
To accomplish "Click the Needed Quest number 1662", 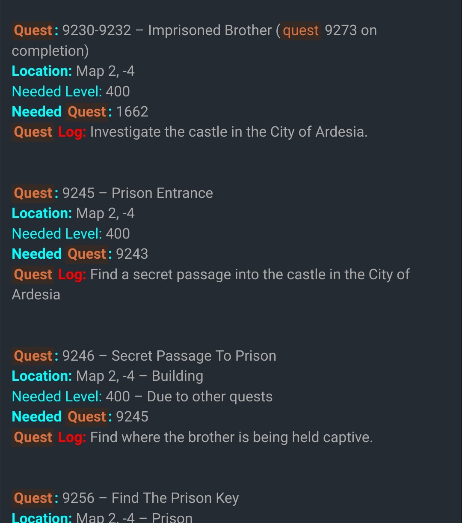I will click(x=132, y=112).
